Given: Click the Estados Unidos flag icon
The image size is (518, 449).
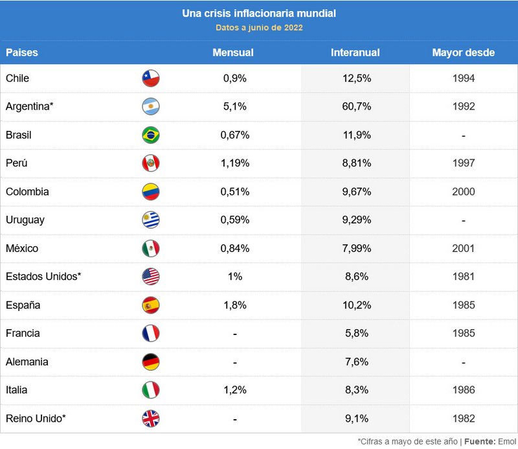Looking at the screenshot, I should pos(151,277).
